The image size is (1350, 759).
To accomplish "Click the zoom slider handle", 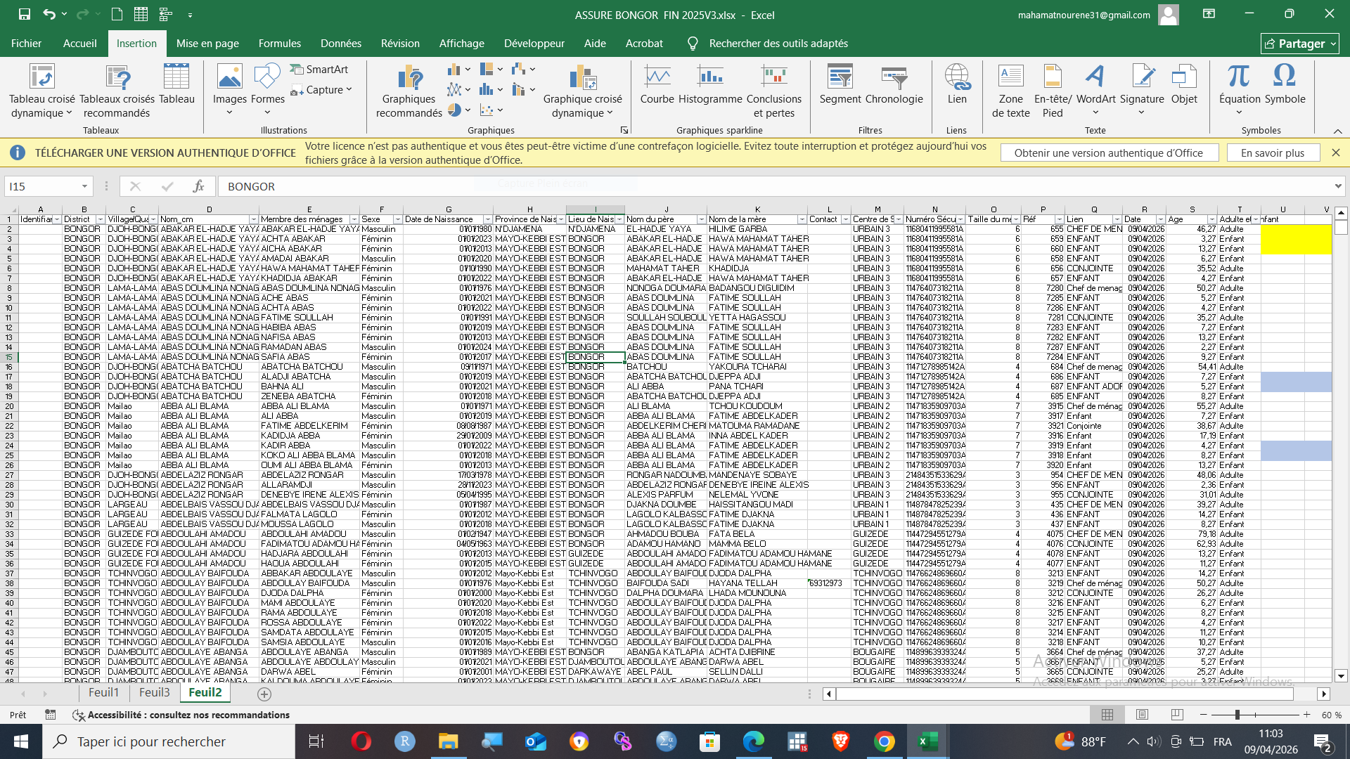I will pos(1237,715).
